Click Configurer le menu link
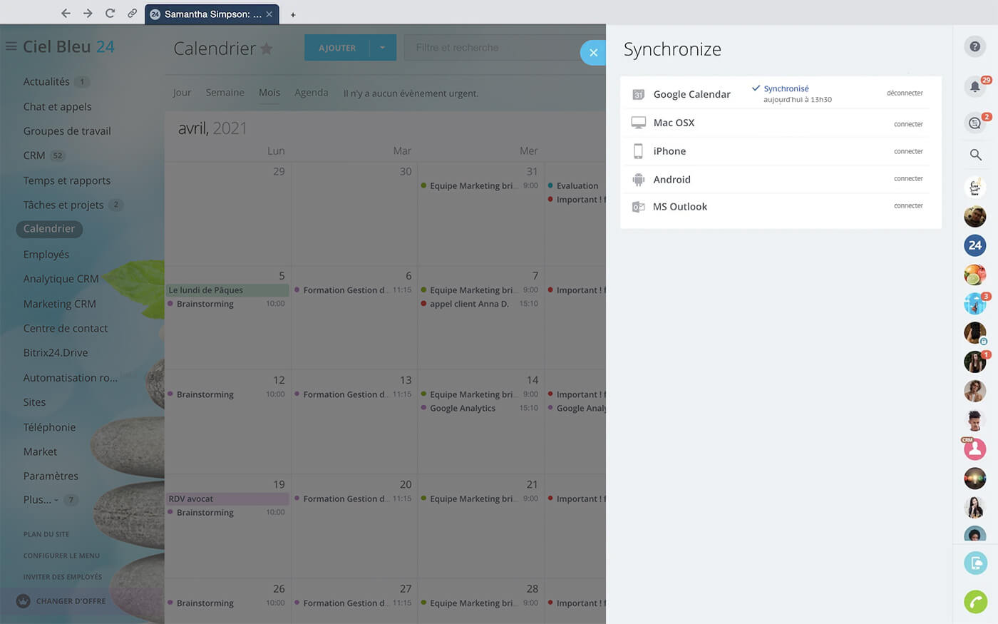The image size is (998, 624). (61, 556)
